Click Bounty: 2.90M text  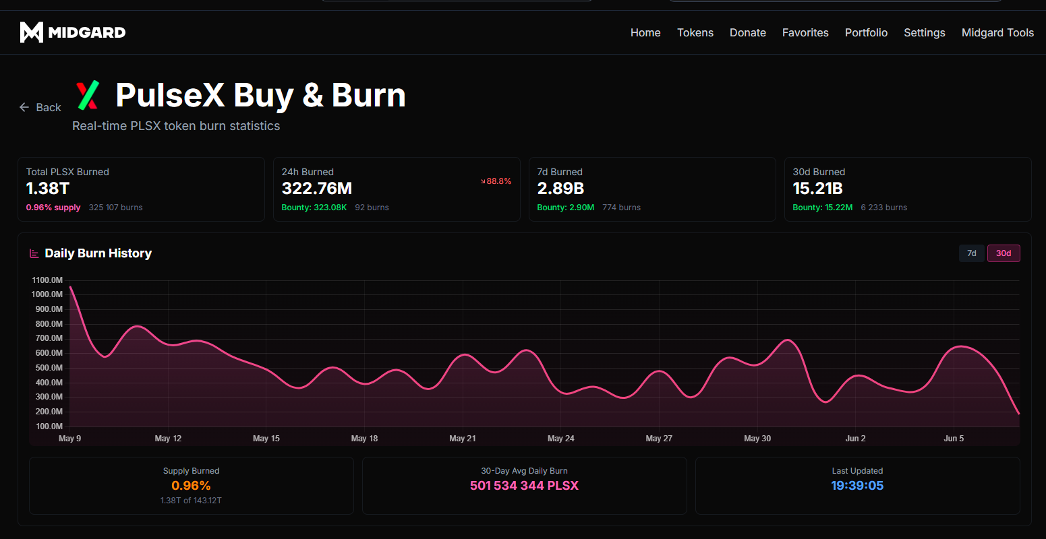pyautogui.click(x=566, y=208)
